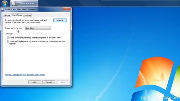Screen dimensions: 180x101
Task: Open the Toolbars tab
Action: click(x=27, y=15)
